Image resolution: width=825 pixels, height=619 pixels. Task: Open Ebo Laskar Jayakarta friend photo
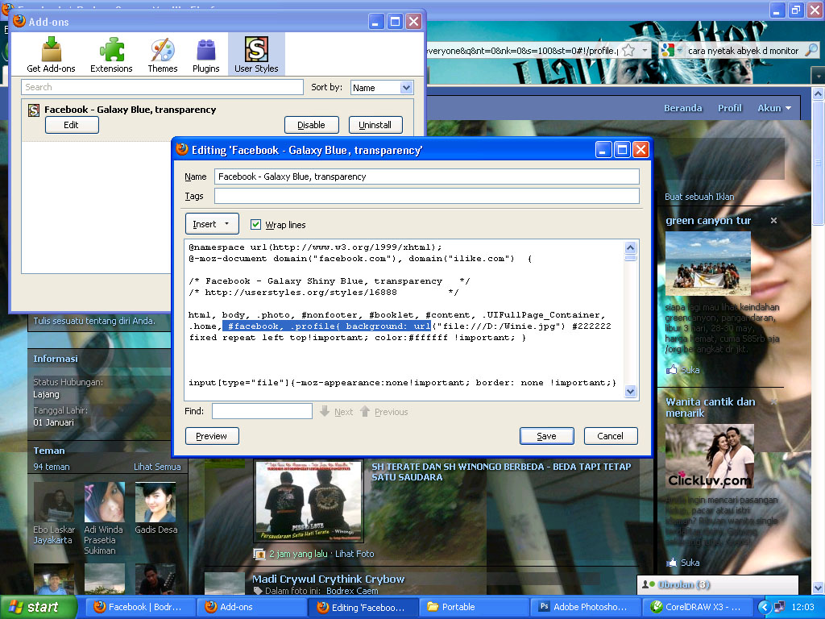pyautogui.click(x=54, y=502)
